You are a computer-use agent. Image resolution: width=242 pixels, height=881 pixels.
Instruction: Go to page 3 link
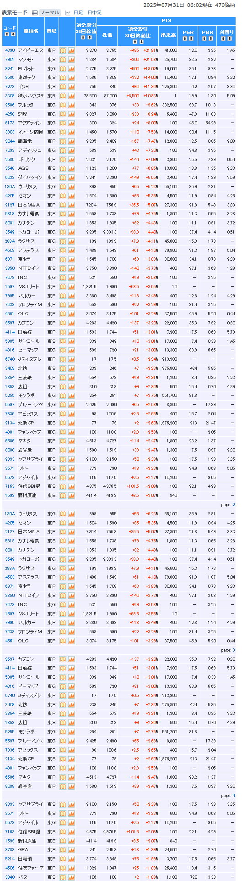point(233,650)
